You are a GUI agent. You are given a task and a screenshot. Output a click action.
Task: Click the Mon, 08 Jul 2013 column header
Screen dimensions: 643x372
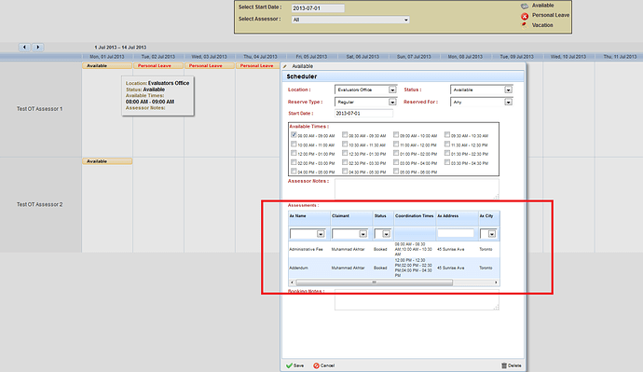465,57
